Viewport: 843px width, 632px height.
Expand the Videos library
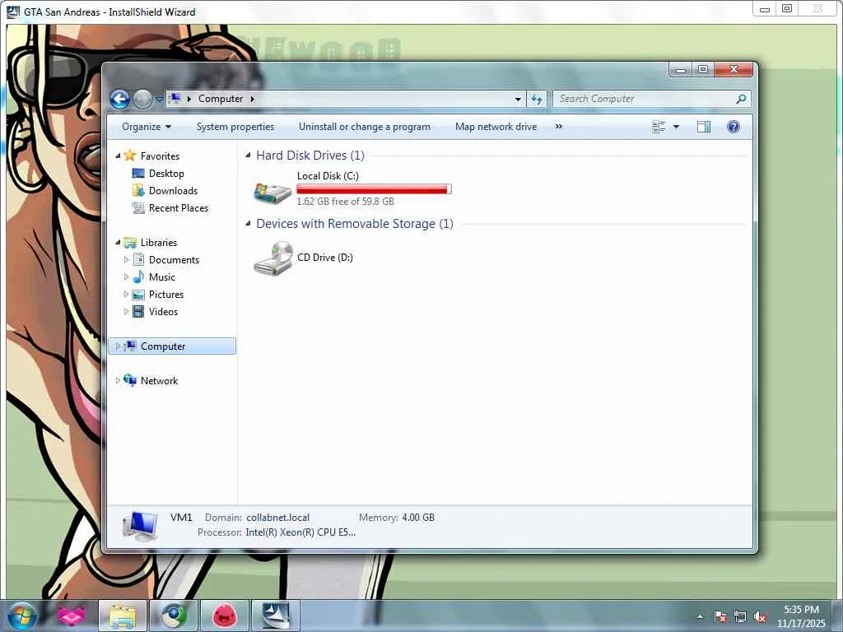(126, 312)
